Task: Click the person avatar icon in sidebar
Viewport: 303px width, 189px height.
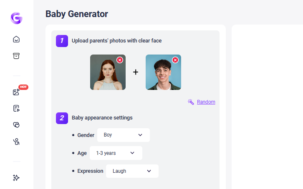Action: [x=16, y=142]
